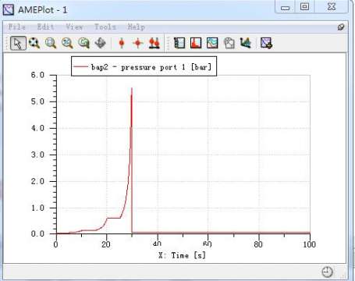Click the zoom-out magnifier icon
Viewport: 355px width, 281px height.
tap(67, 43)
